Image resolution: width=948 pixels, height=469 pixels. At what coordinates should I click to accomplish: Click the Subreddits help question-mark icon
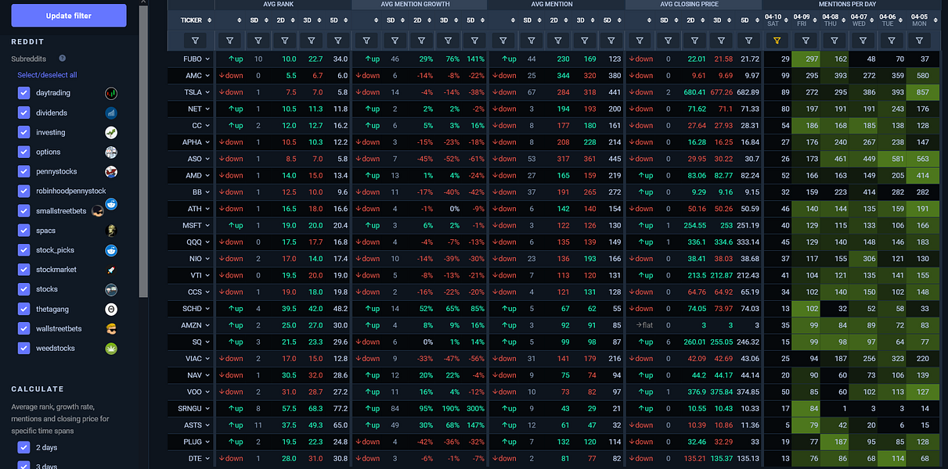tap(63, 58)
